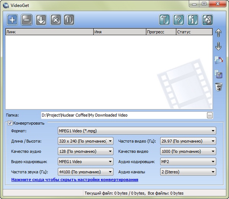
Task: Click the Статус column header
Action: tap(194, 32)
